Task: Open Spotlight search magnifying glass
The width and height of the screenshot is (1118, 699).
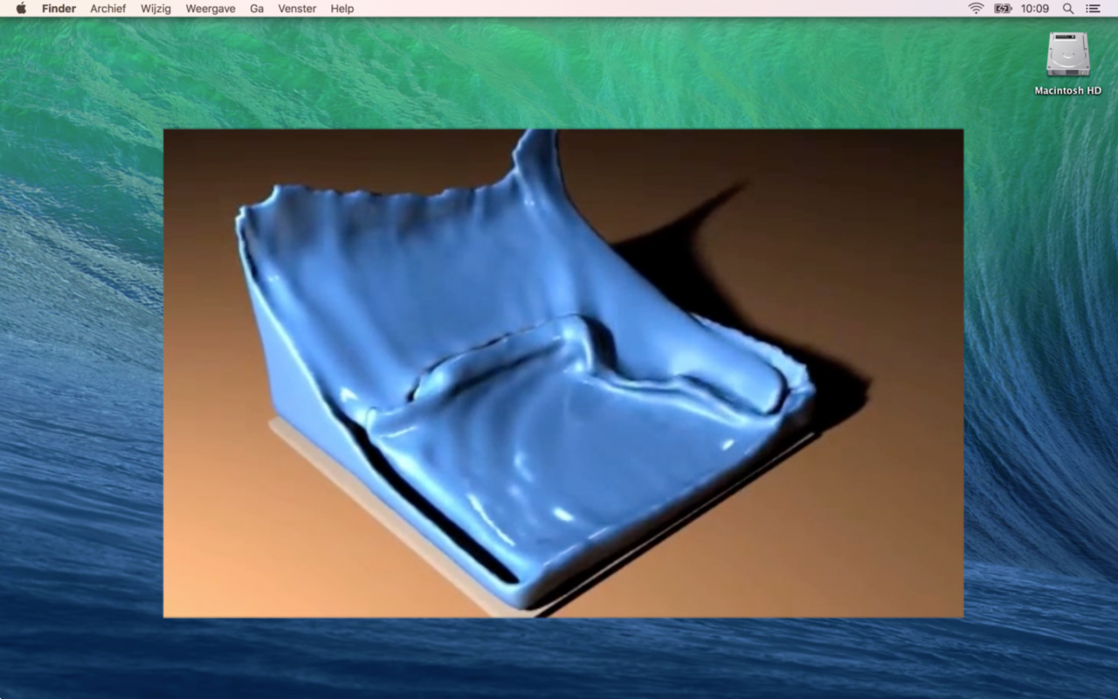Action: point(1068,9)
